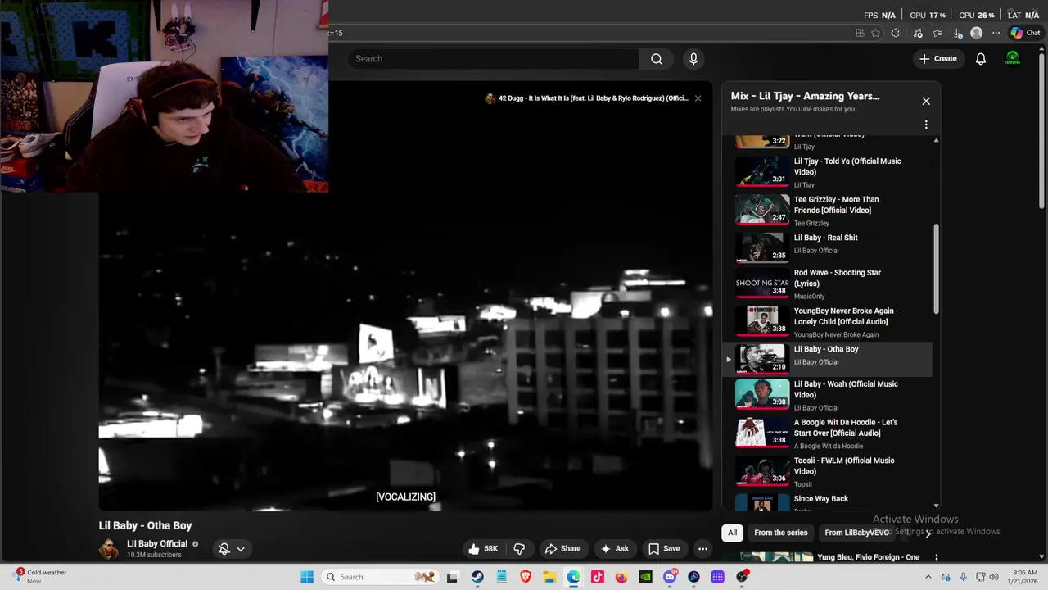
Task: Open browser favorites list icon
Action: coord(937,33)
